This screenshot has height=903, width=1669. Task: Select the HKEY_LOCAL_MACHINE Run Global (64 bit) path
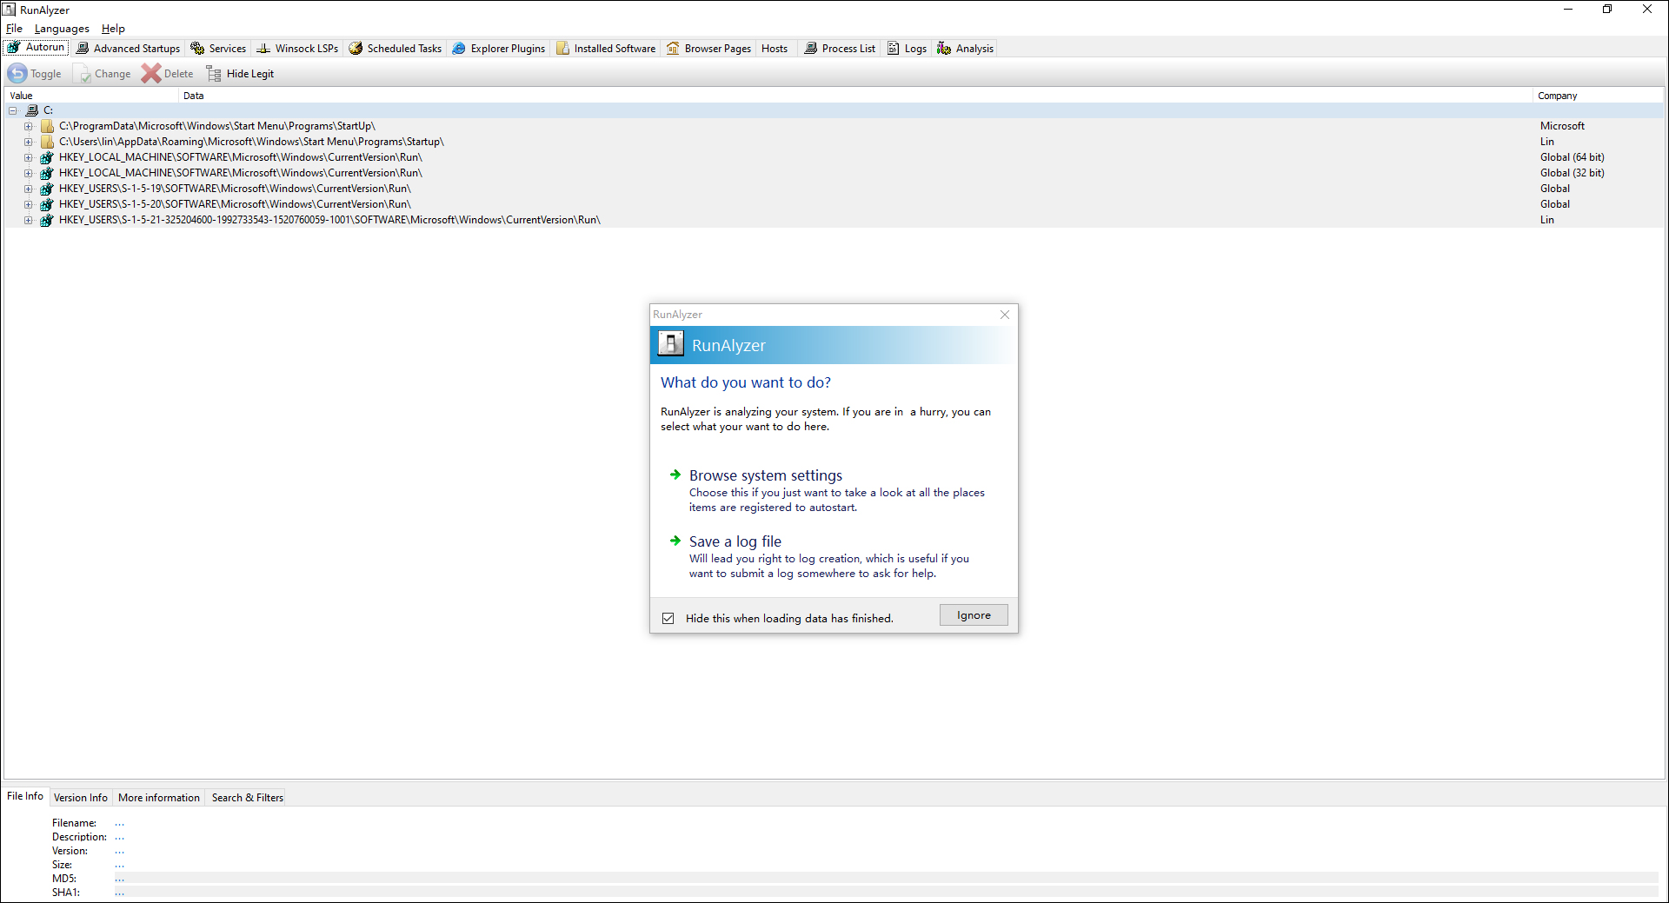tap(241, 157)
